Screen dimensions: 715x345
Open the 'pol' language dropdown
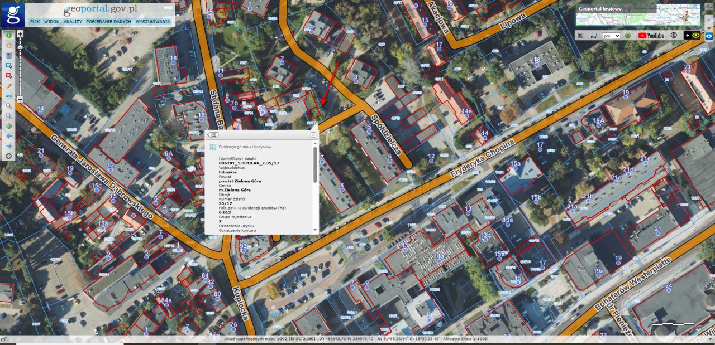pyautogui.click(x=611, y=35)
